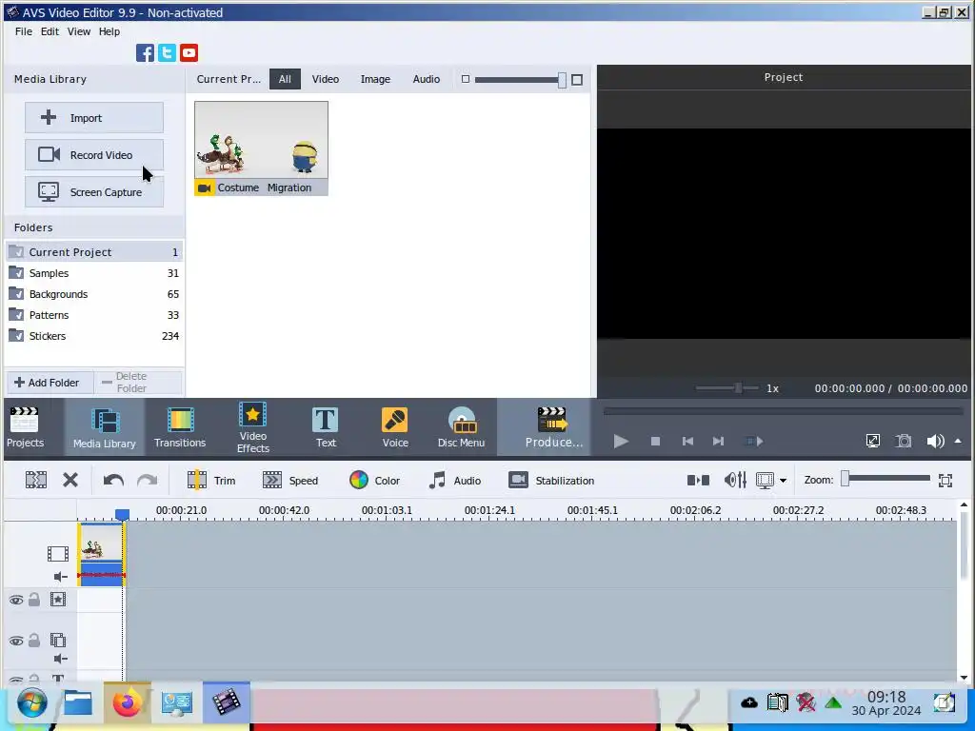Expand the volume level arrow
975x731 pixels.
958,441
